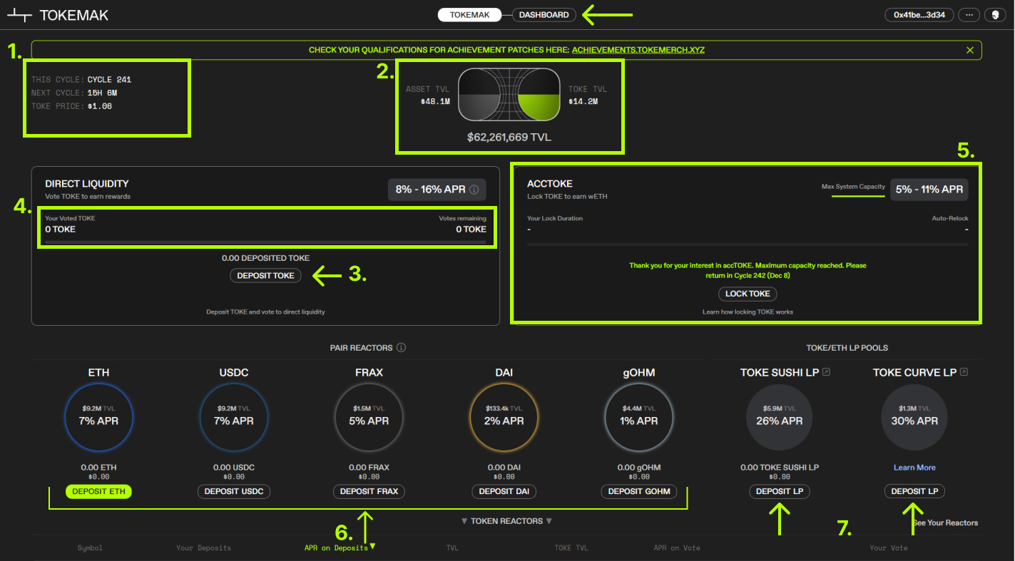Viewport: 1015px width, 561px height.
Task: Click the info icon next to Pair Reactors
Action: coord(401,347)
